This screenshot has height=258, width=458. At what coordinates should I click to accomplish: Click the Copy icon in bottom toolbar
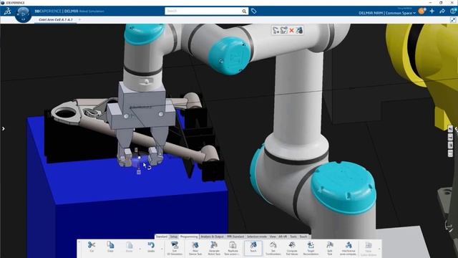coord(110,245)
